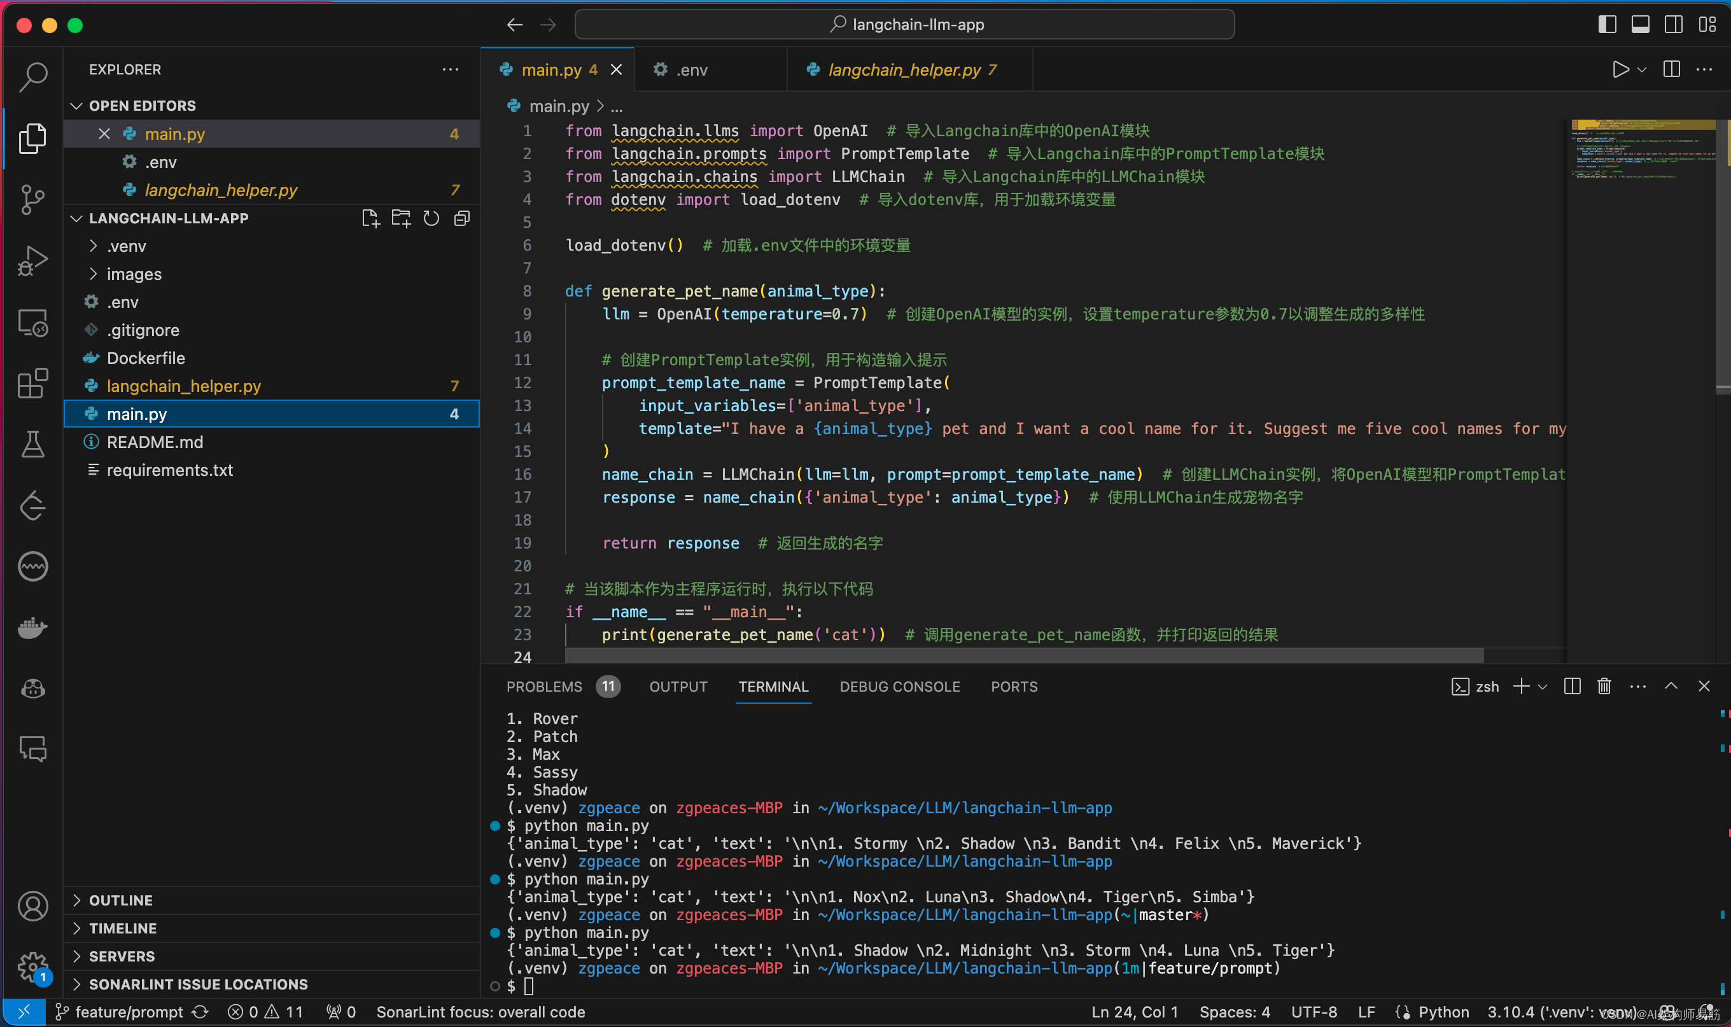Image resolution: width=1731 pixels, height=1027 pixels.
Task: Click the editor minimap code preview
Action: (1643, 149)
